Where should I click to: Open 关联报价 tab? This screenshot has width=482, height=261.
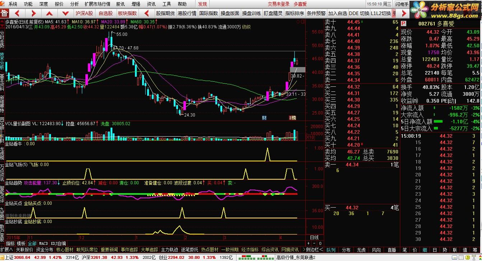pos(24,250)
